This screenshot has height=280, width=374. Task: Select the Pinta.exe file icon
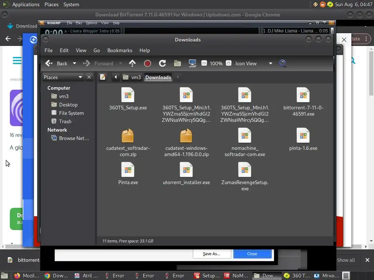pyautogui.click(x=128, y=170)
